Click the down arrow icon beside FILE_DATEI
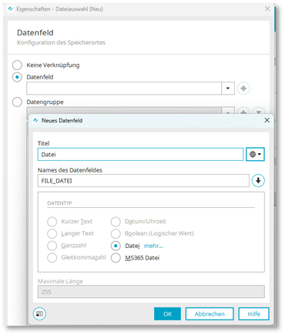Viewport: 285px width, 335px height. (258, 181)
